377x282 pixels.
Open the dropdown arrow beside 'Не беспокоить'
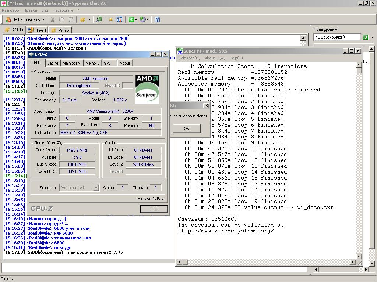43,20
